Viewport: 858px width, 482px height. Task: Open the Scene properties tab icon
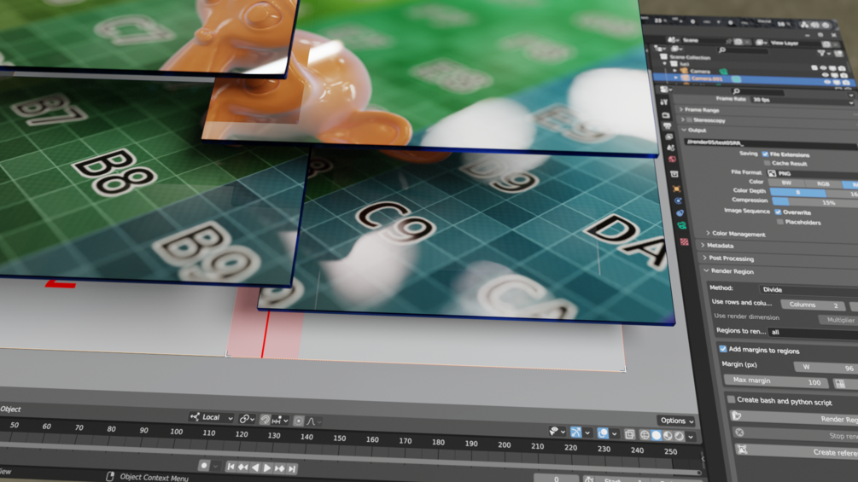pyautogui.click(x=671, y=148)
